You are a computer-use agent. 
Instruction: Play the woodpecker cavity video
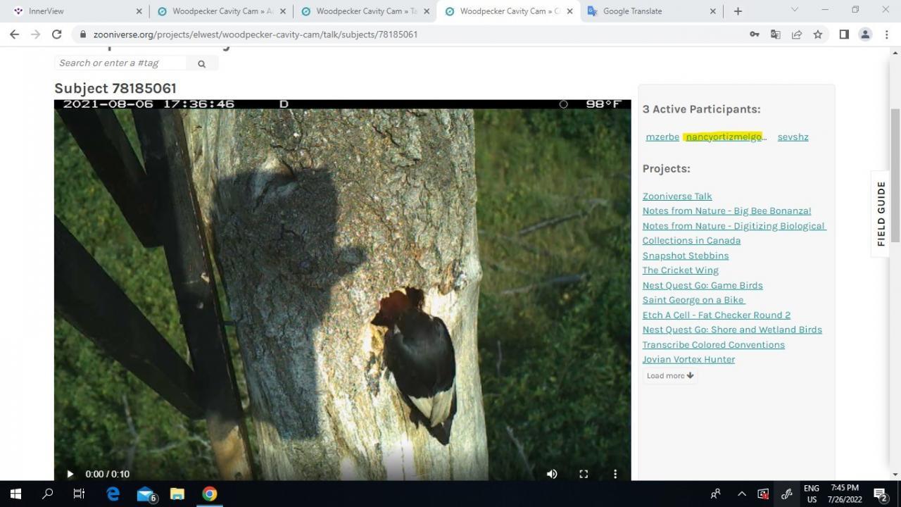pos(70,474)
